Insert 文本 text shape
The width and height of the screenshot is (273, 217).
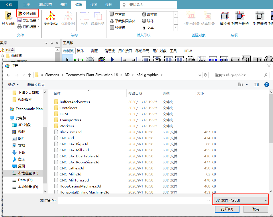pyautogui.click(x=148, y=28)
